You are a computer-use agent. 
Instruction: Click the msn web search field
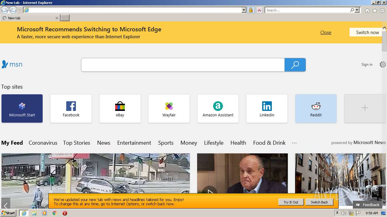coord(183,65)
